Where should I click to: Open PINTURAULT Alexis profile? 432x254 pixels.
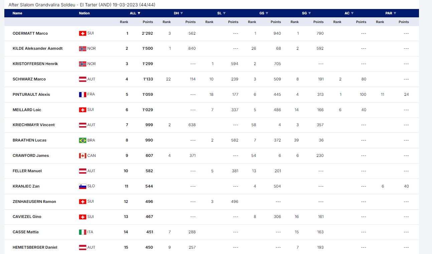click(31, 94)
